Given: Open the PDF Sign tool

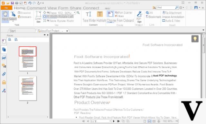Looking at the screenshot, I should click(x=139, y=17).
